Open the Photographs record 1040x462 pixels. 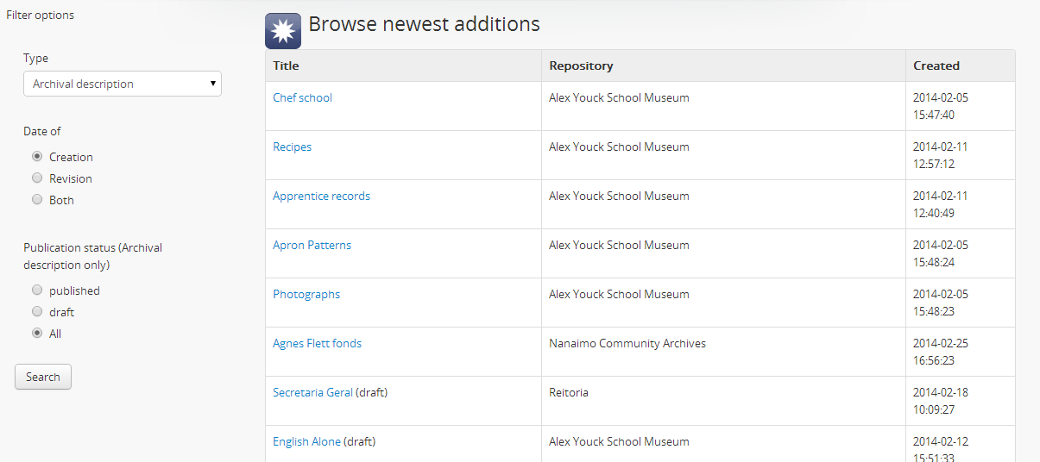tap(306, 294)
